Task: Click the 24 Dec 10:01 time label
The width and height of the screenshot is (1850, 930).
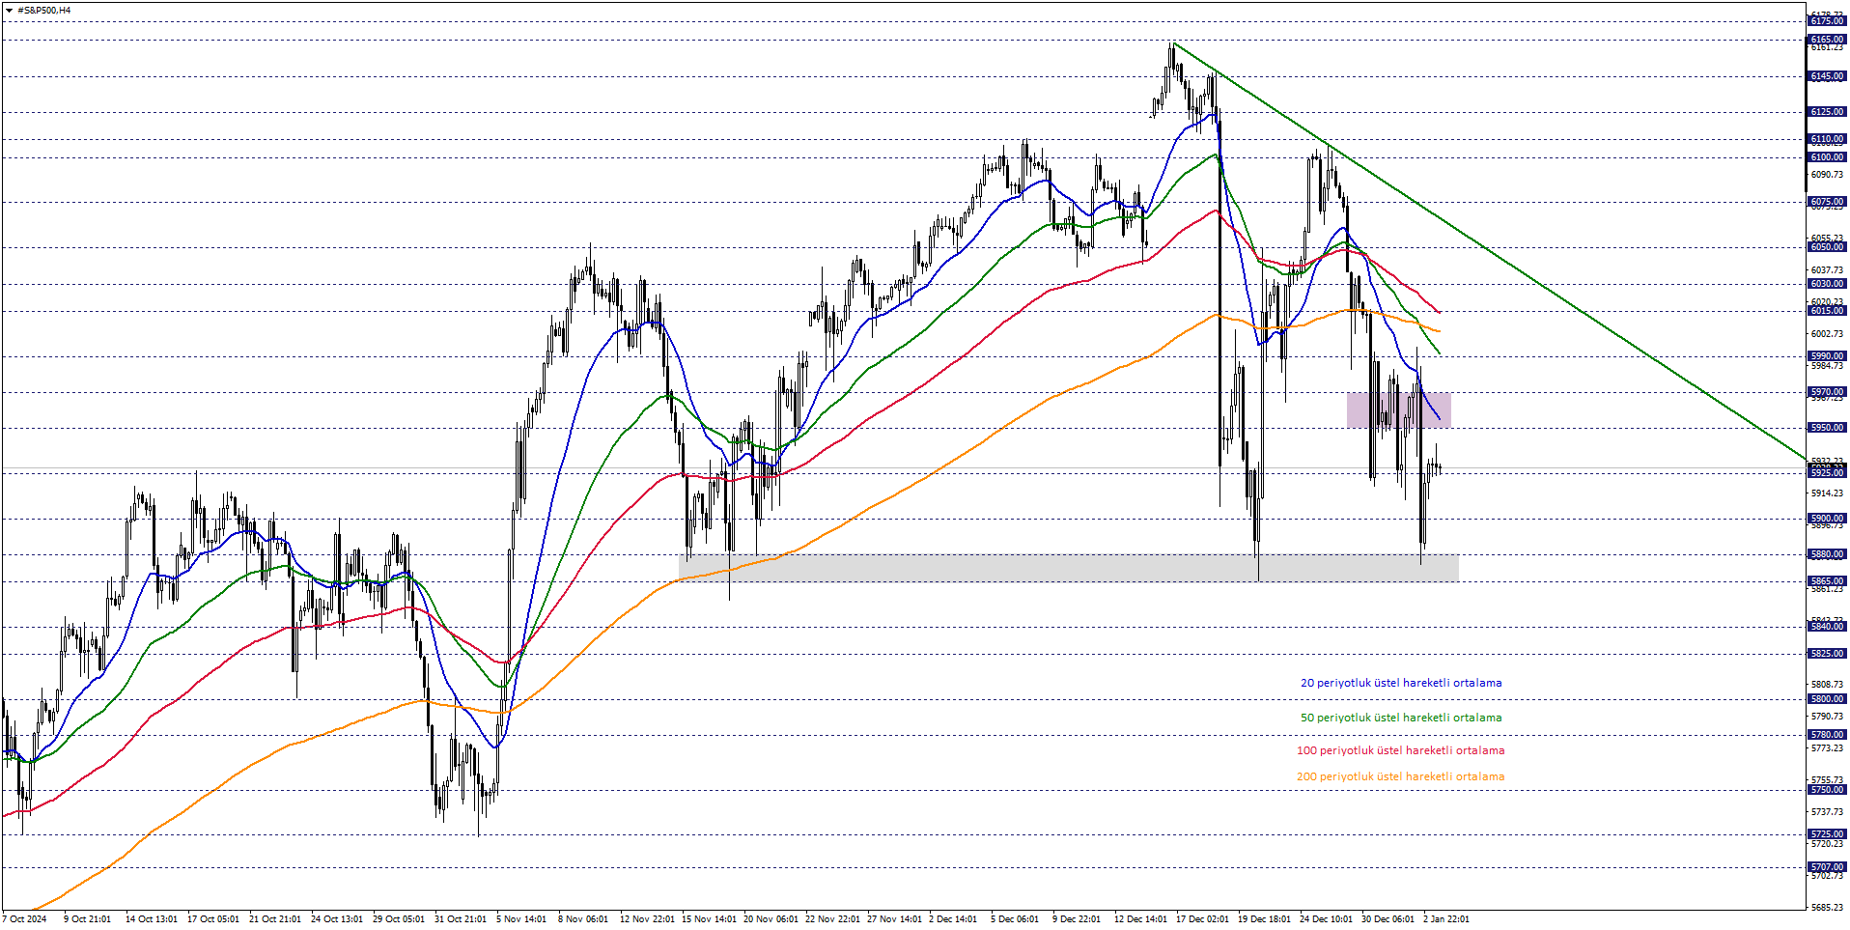Action: 1326,918
